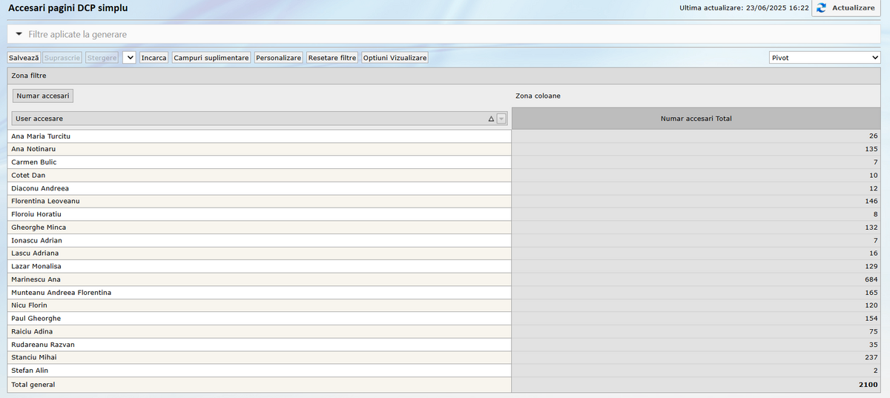
Task: Click the Salvează button
Action: (x=24, y=57)
